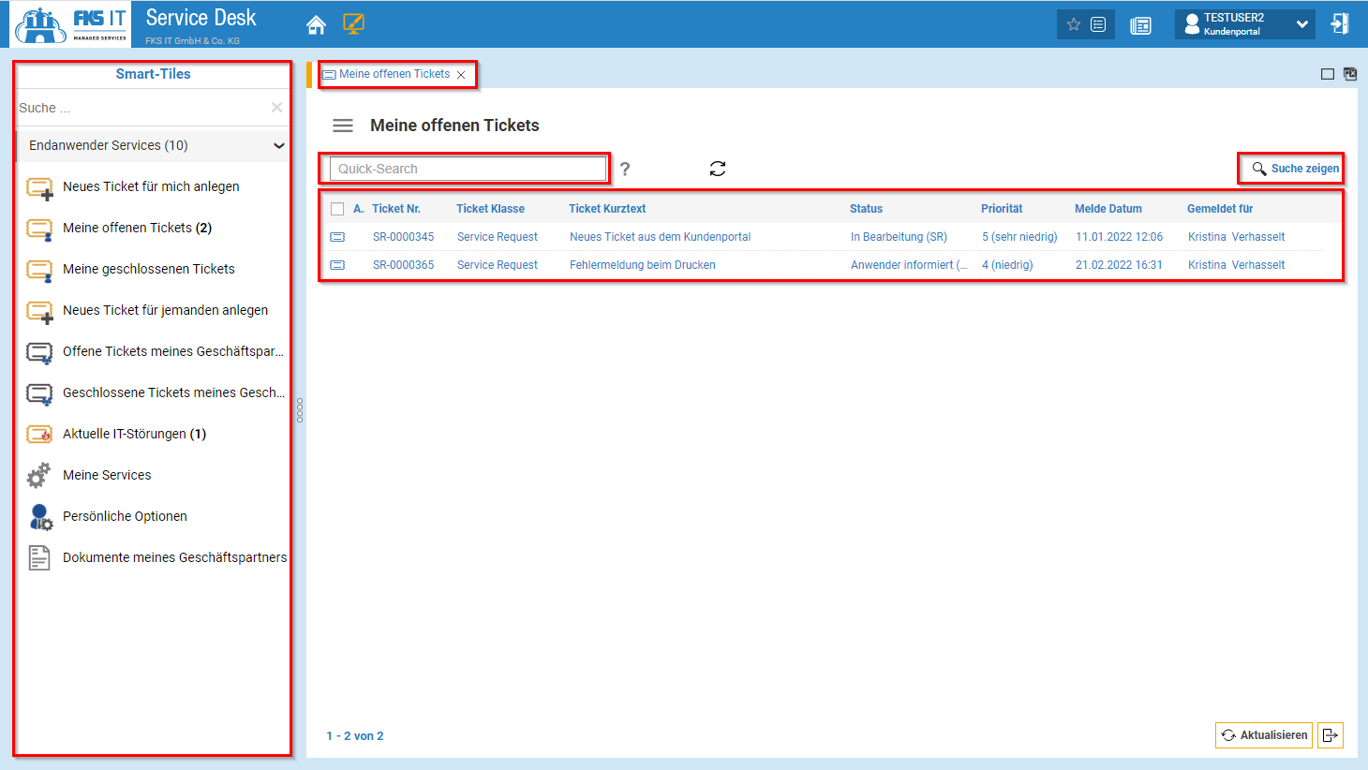Open the favorites star list icon

1085,24
